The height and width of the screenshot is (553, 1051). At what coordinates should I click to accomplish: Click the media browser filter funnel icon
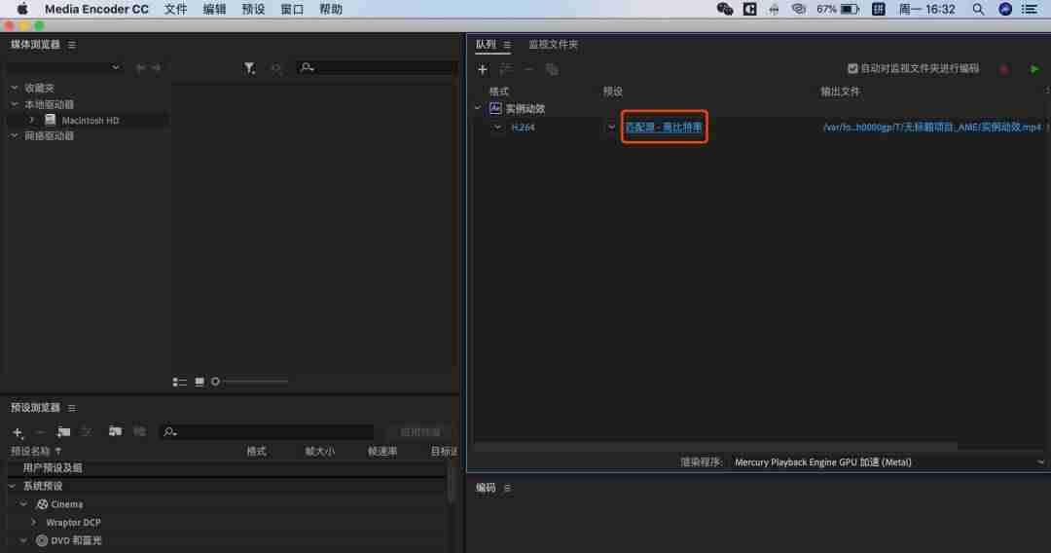[x=249, y=68]
